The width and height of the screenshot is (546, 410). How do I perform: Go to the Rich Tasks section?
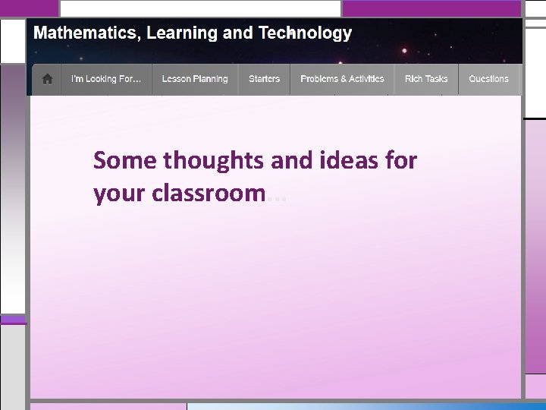coord(426,79)
